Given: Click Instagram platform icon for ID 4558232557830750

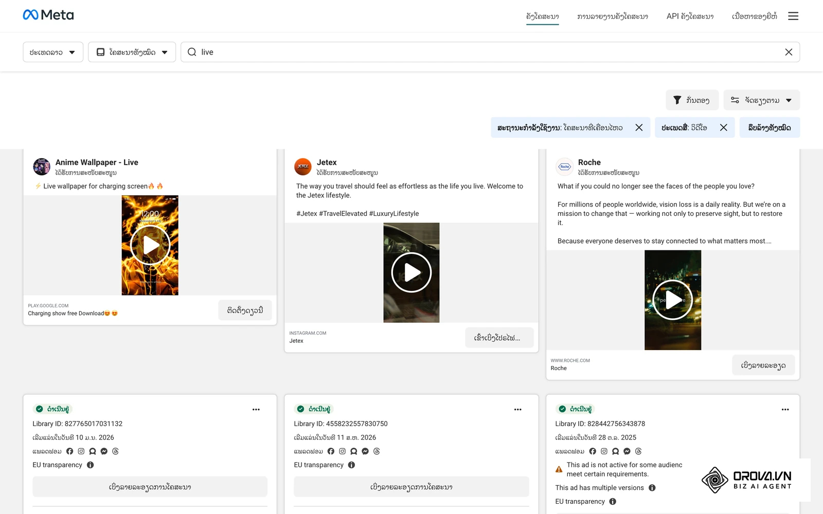Looking at the screenshot, I should tap(343, 451).
